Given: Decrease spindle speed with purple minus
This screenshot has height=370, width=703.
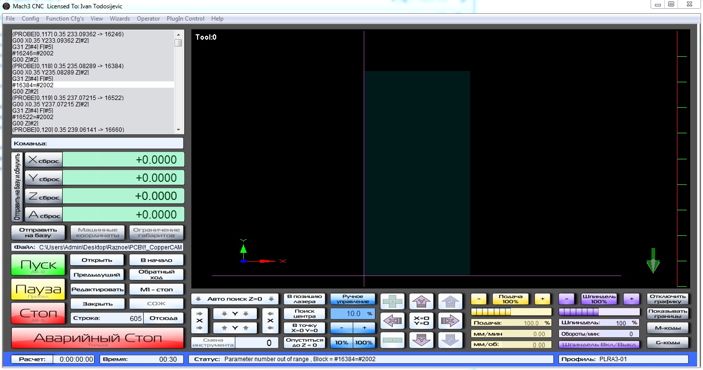Looking at the screenshot, I should [x=567, y=299].
